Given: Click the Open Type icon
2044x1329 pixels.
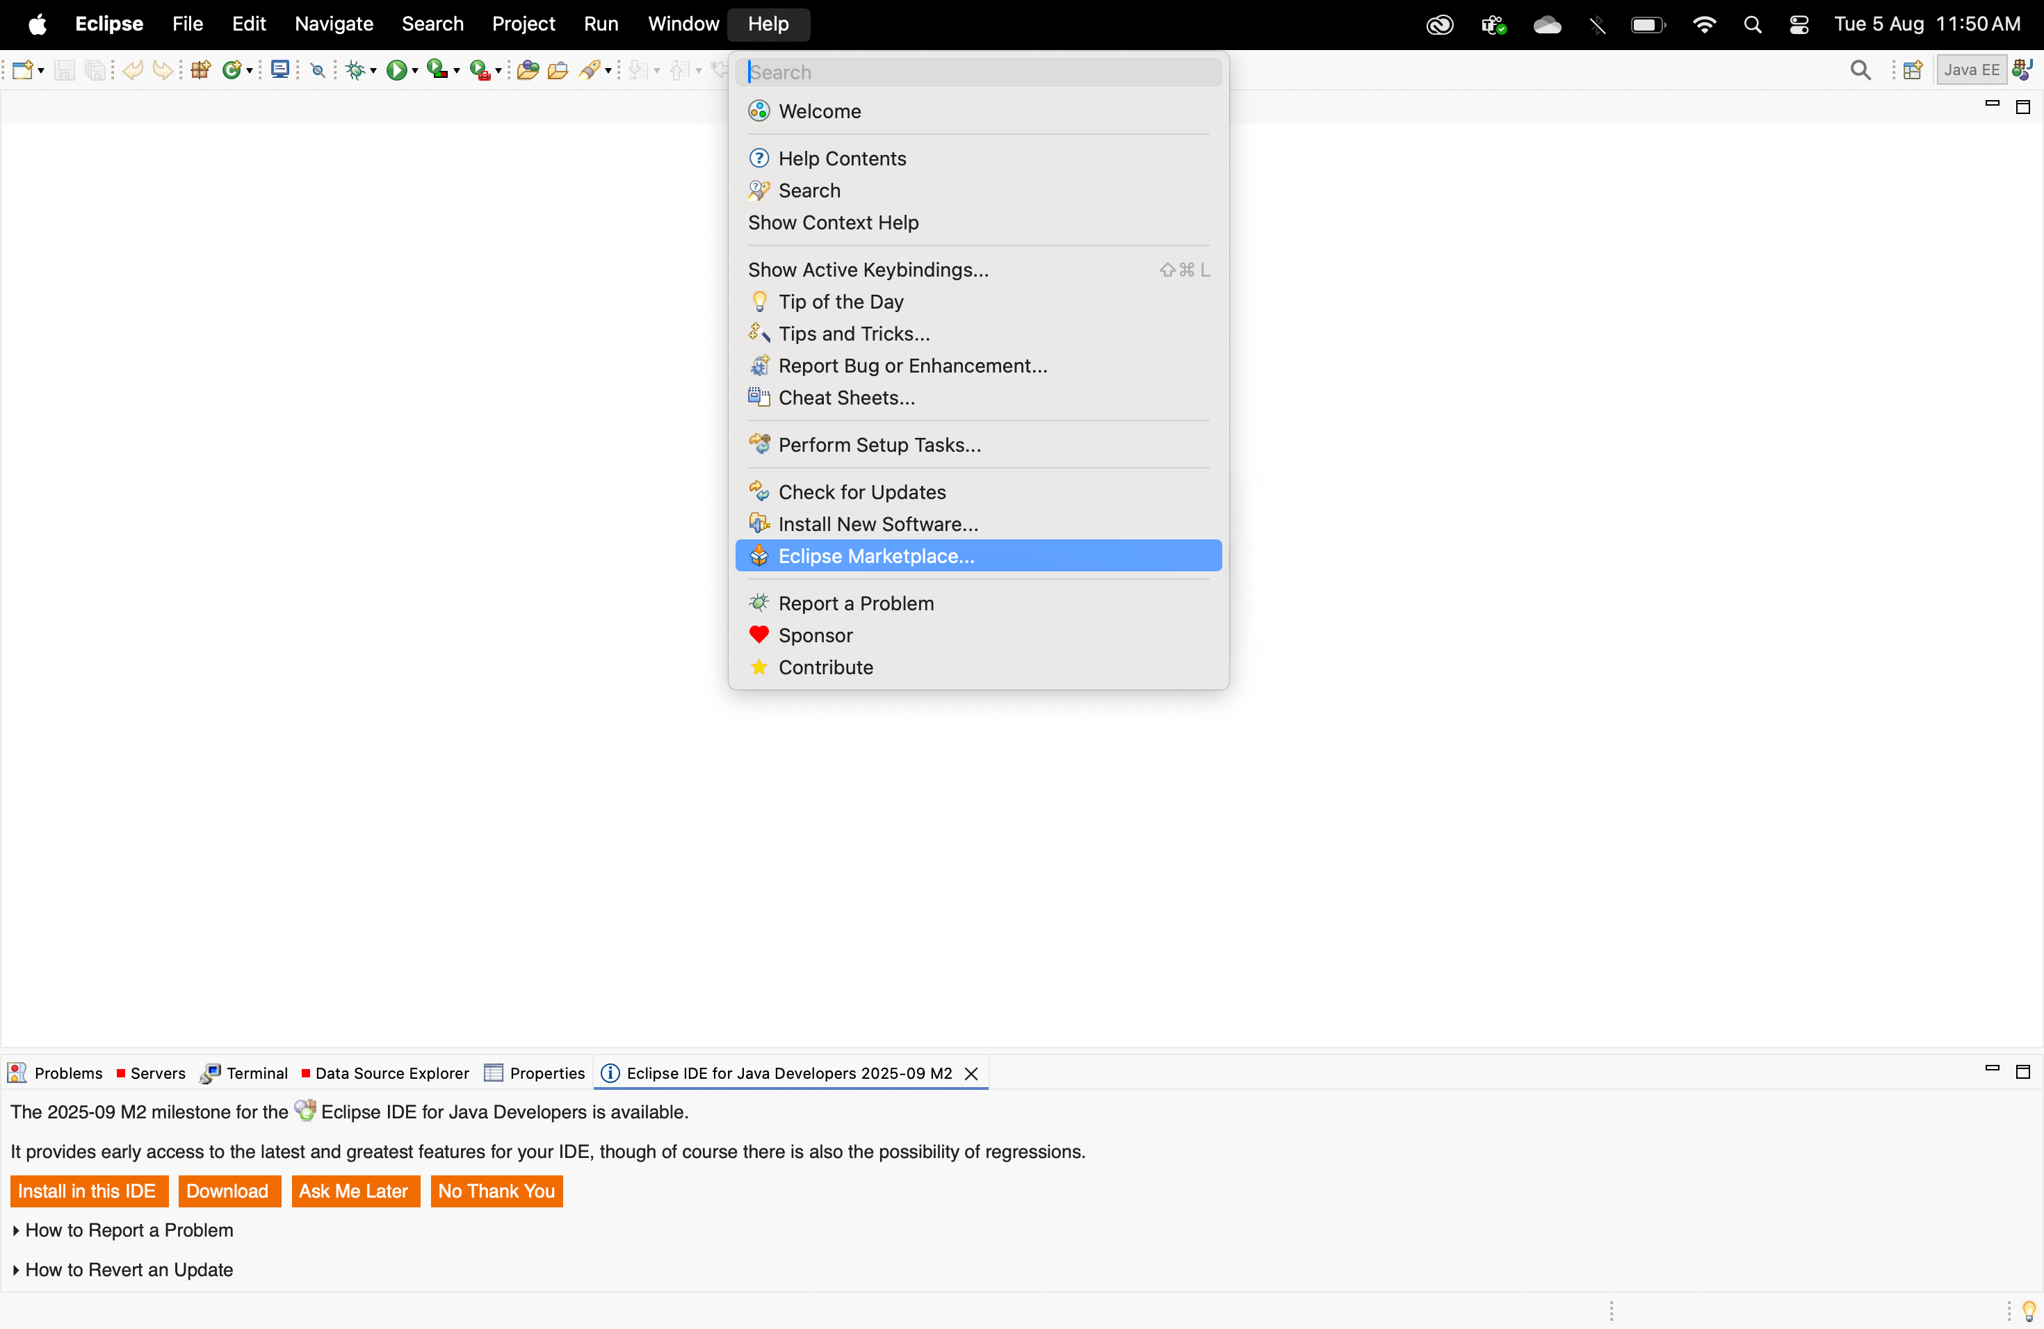Looking at the screenshot, I should (x=528, y=70).
